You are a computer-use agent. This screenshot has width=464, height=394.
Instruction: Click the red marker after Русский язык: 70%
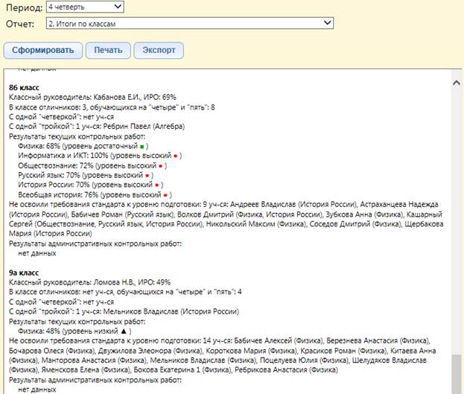point(147,176)
